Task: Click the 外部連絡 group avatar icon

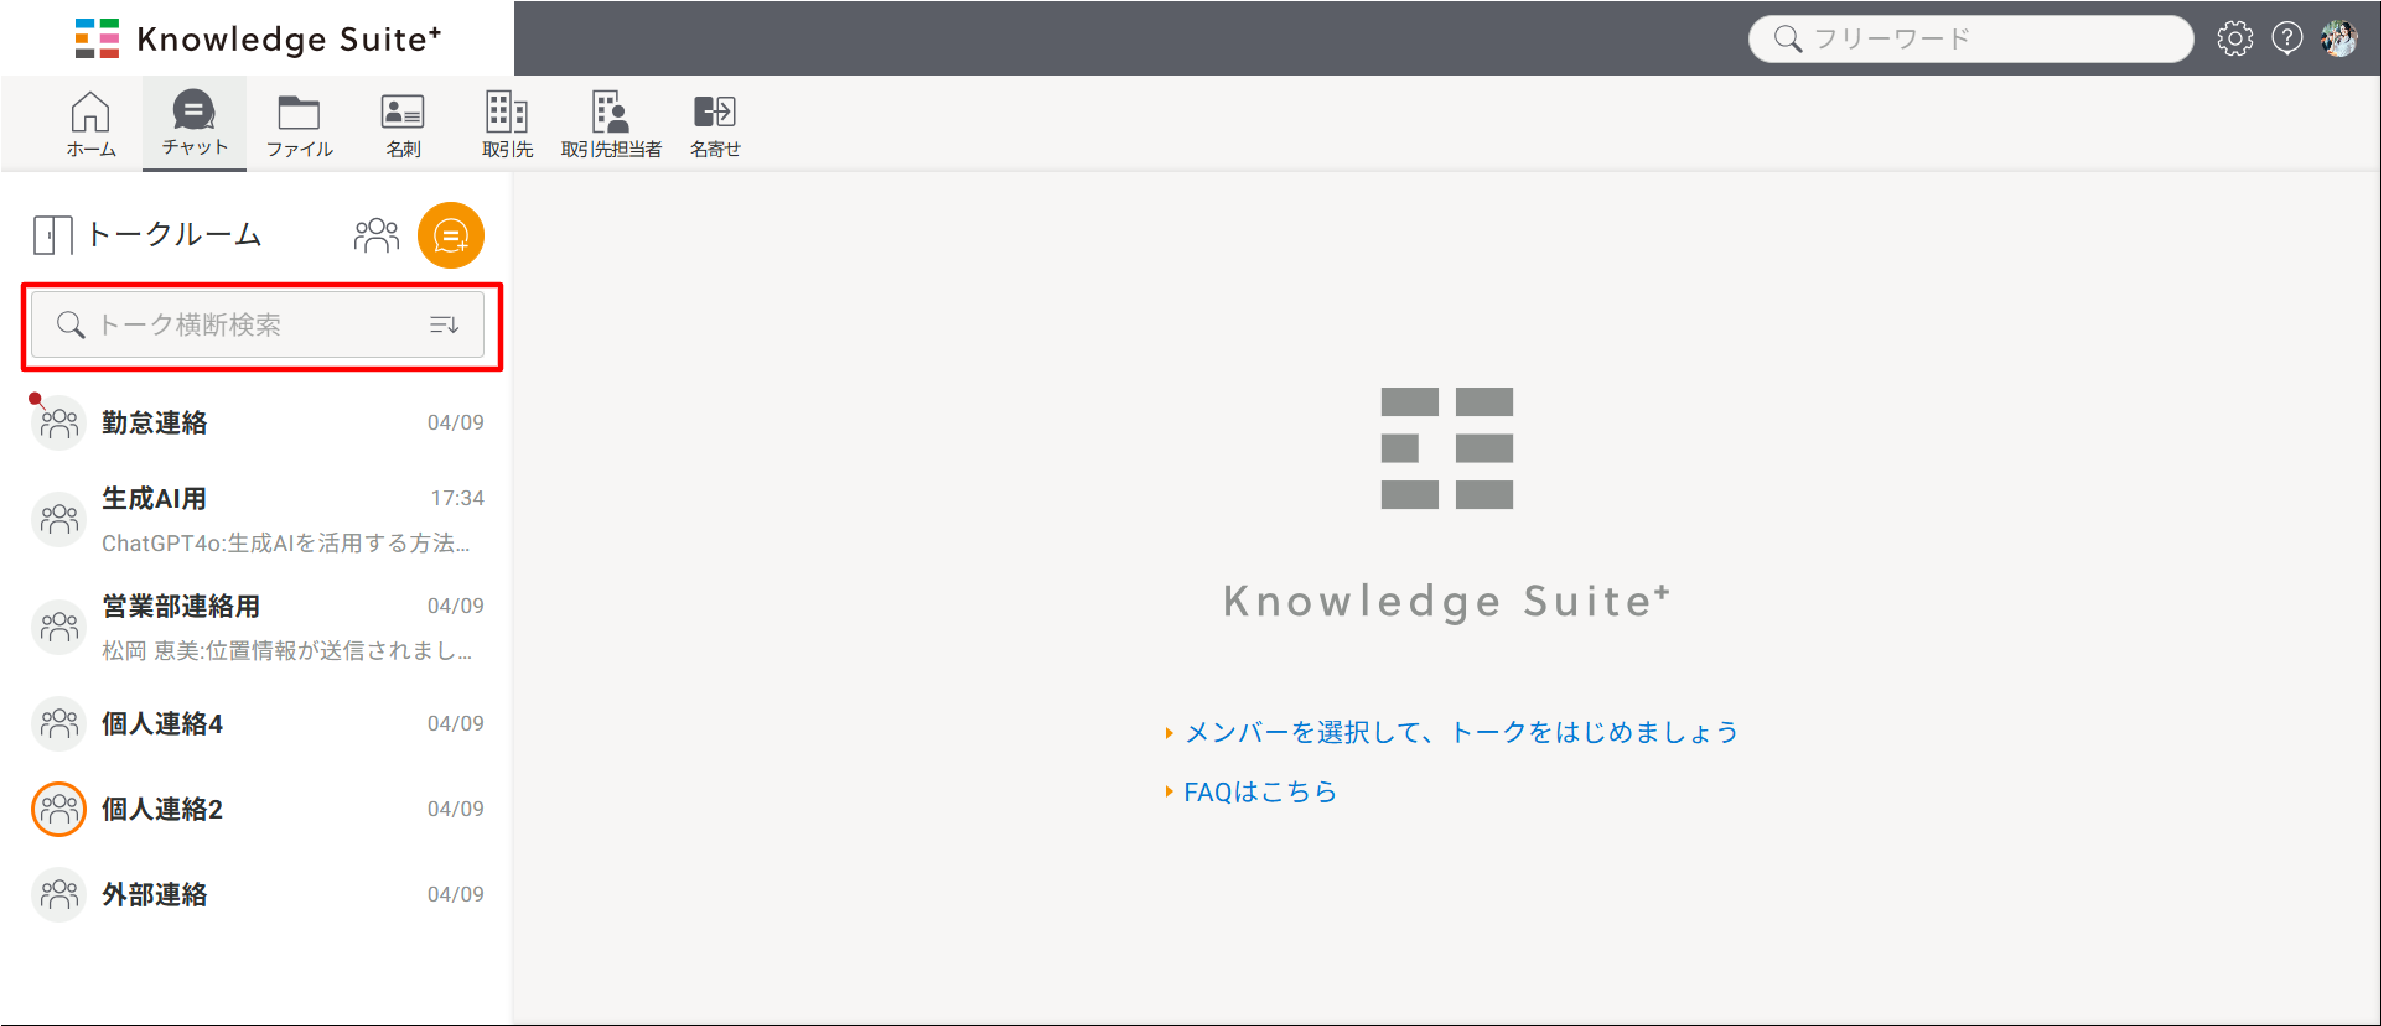Action: [x=59, y=894]
